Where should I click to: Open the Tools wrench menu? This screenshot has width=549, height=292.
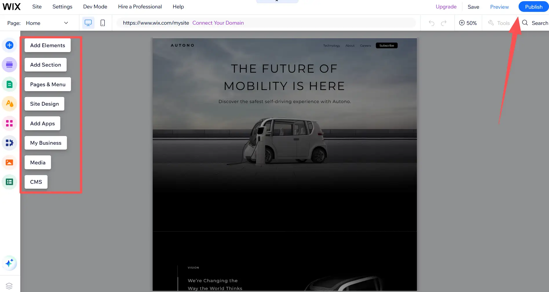click(499, 23)
